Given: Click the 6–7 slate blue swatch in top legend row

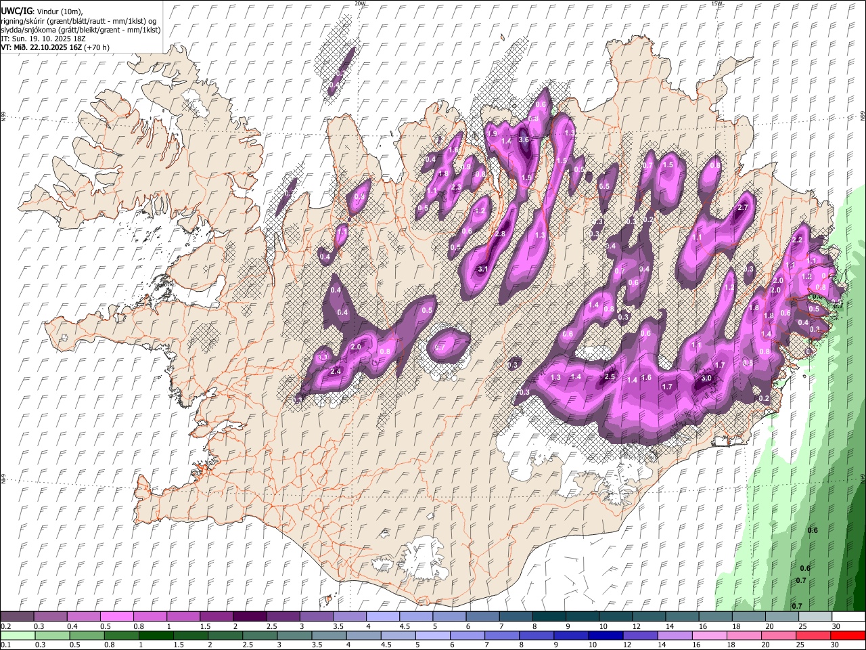Looking at the screenshot, I should (x=482, y=617).
